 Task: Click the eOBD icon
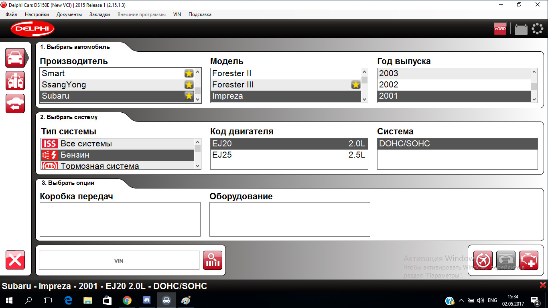pyautogui.click(x=500, y=29)
